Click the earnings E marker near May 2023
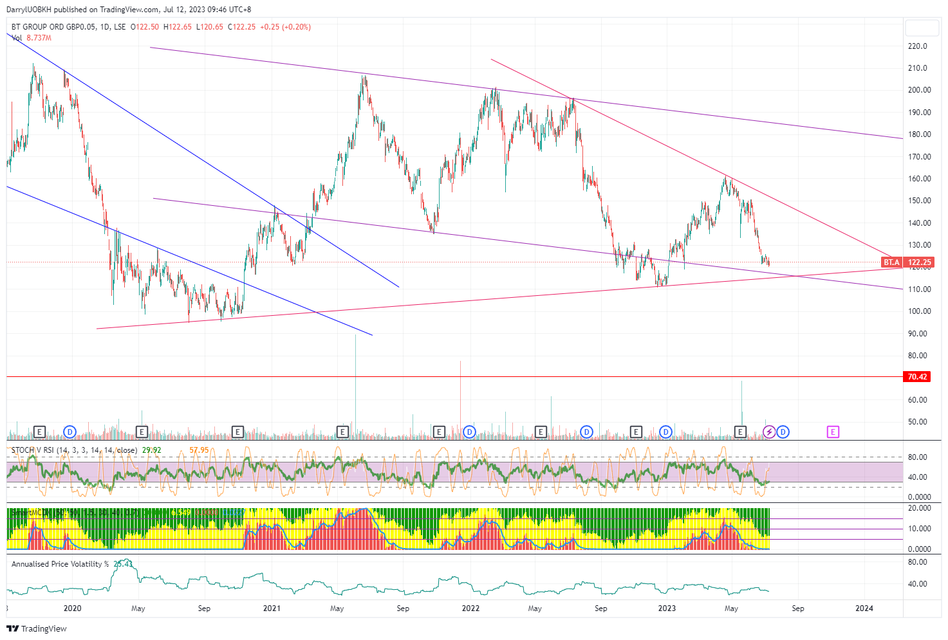The image size is (948, 640). coord(740,432)
